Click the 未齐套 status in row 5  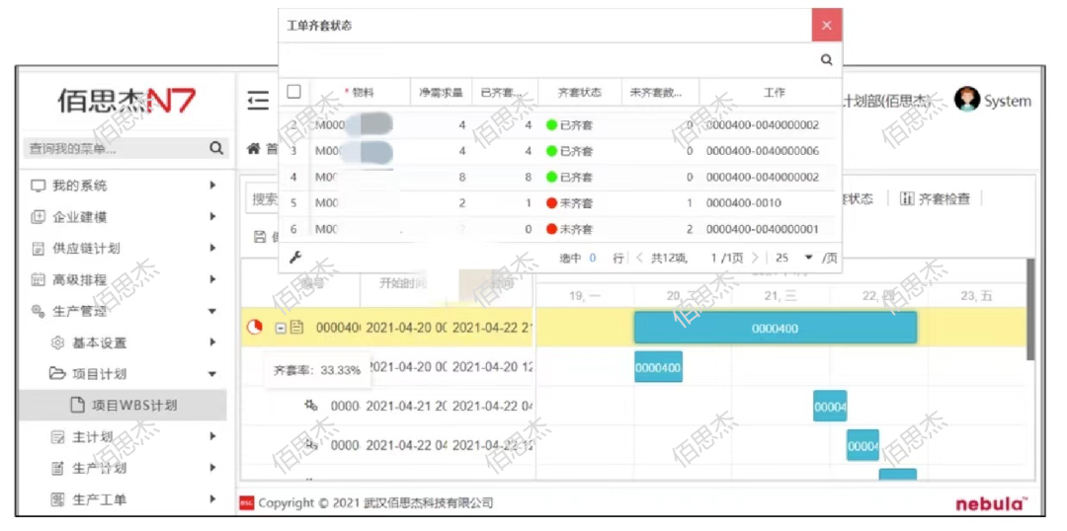pyautogui.click(x=570, y=203)
